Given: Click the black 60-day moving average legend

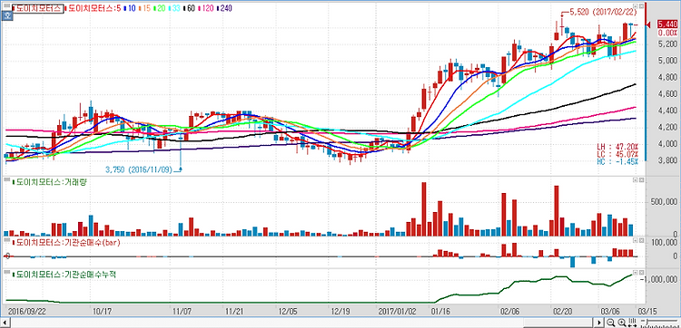Looking at the screenshot, I should (191, 8).
